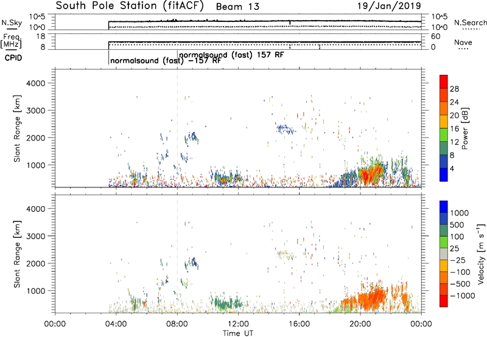Click the '-500' velocity scale value
This screenshot has width=487, height=337.
coord(460,284)
